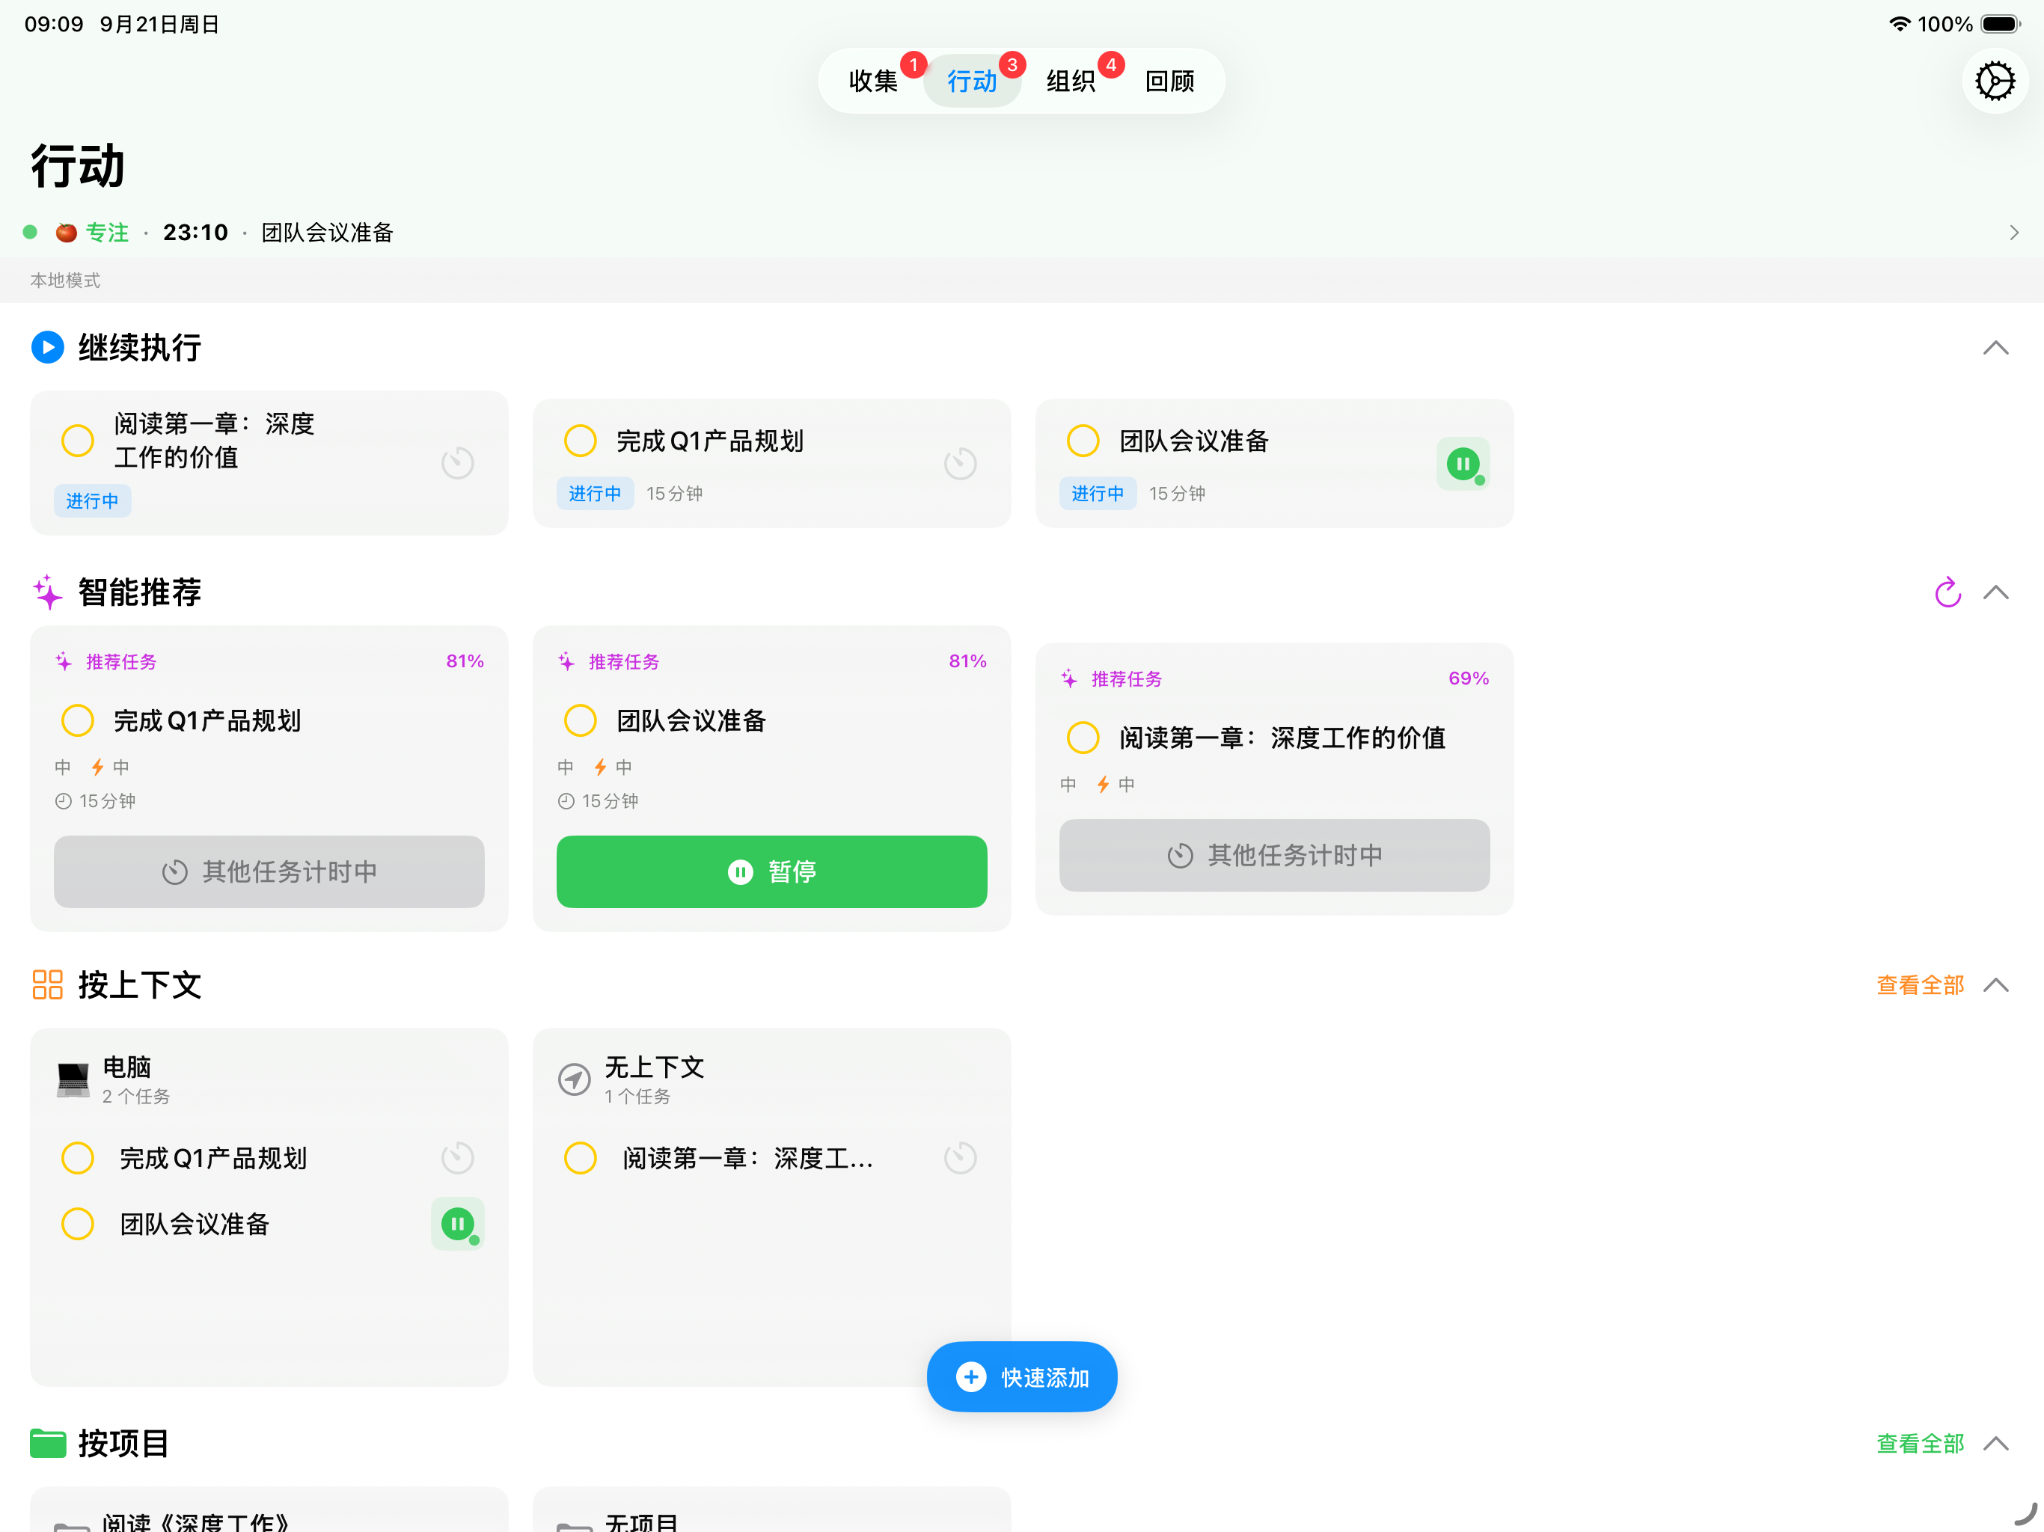Screen dimensions: 2044x1532
Task: Mark 完成Q1产品规划 task as complete
Action: click(581, 441)
